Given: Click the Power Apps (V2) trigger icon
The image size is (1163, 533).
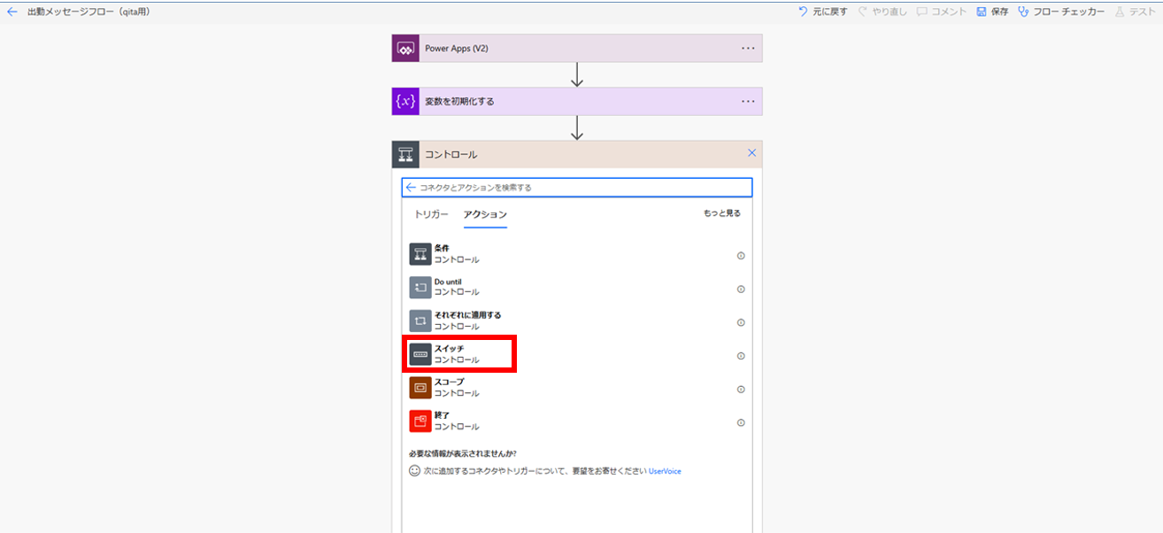Looking at the screenshot, I should (x=405, y=49).
